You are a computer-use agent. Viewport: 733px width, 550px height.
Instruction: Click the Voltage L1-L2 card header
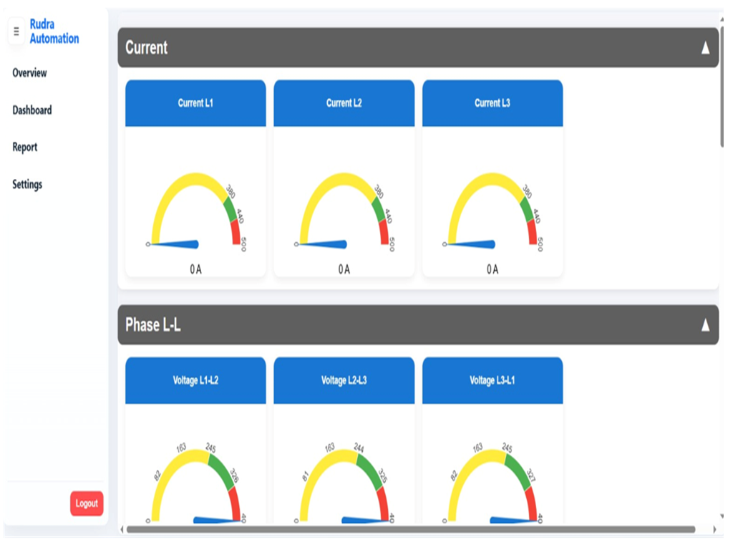[x=195, y=380]
